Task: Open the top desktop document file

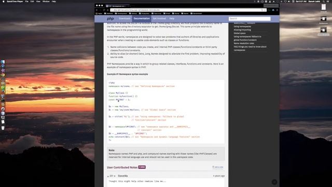Action: [324, 8]
